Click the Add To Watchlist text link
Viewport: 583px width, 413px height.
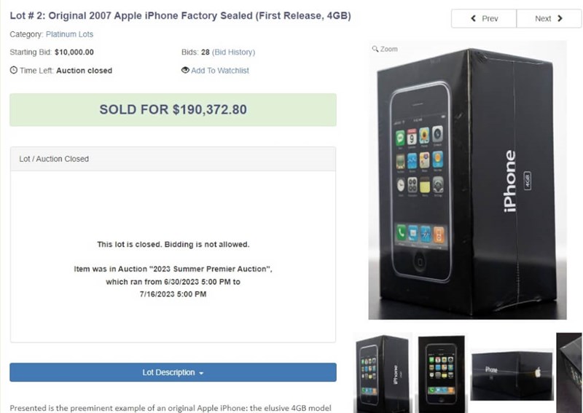point(220,71)
